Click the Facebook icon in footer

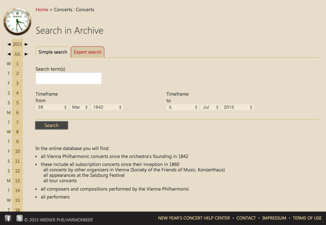click(8, 218)
